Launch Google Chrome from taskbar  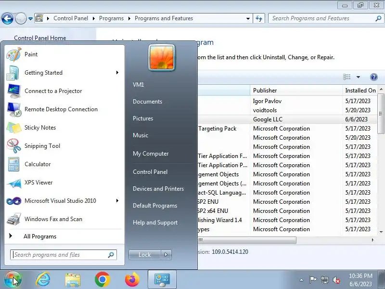coord(102,279)
